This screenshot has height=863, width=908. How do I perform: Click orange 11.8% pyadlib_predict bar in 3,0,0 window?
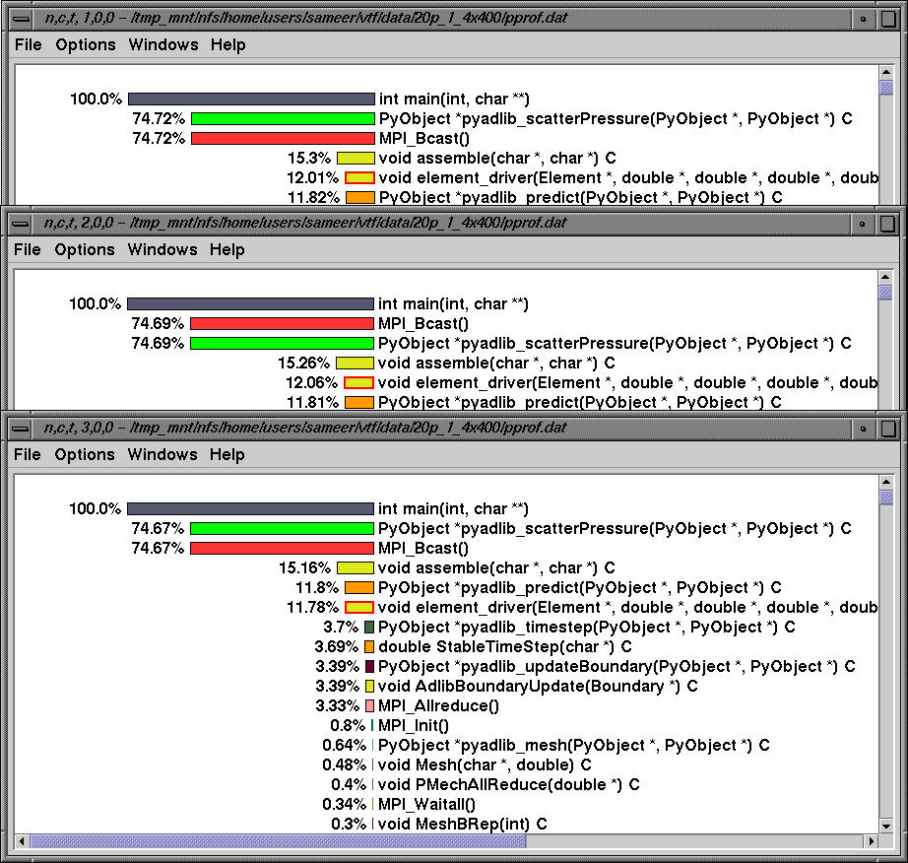[359, 588]
